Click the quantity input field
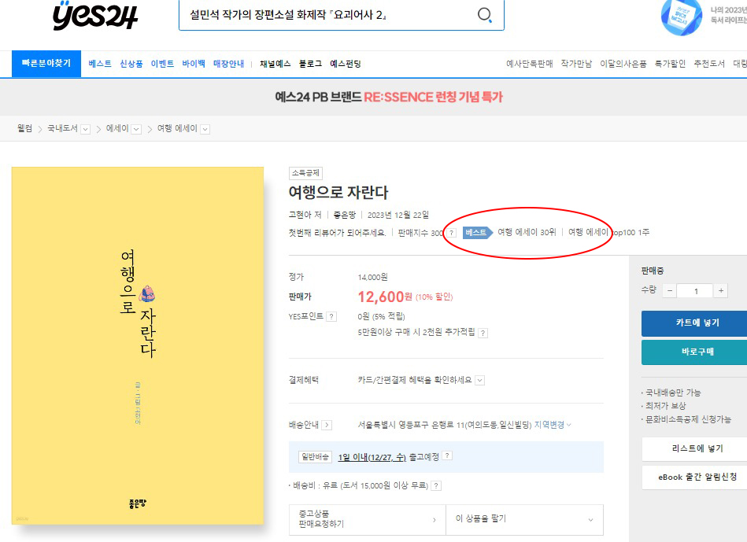747x542 pixels. (x=695, y=290)
